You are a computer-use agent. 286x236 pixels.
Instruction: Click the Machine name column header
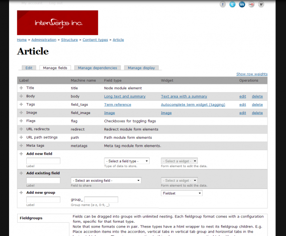click(83, 80)
